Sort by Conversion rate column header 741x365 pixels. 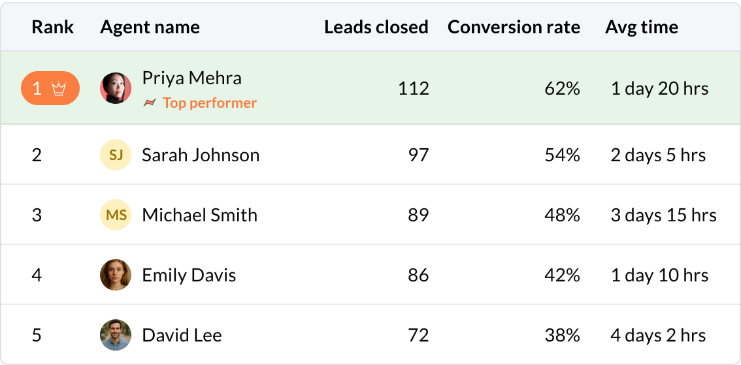click(514, 27)
